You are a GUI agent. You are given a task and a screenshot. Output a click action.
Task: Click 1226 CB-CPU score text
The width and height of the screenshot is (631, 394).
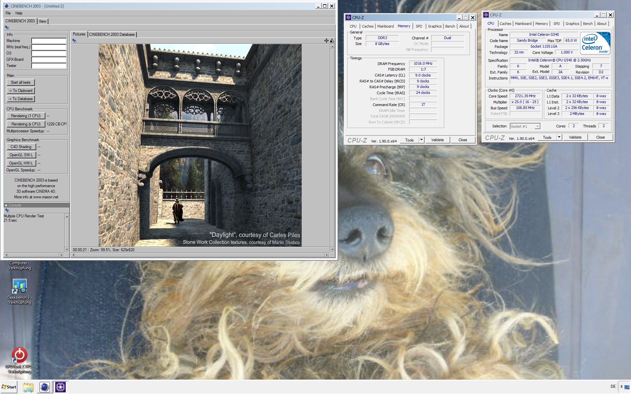pos(57,124)
